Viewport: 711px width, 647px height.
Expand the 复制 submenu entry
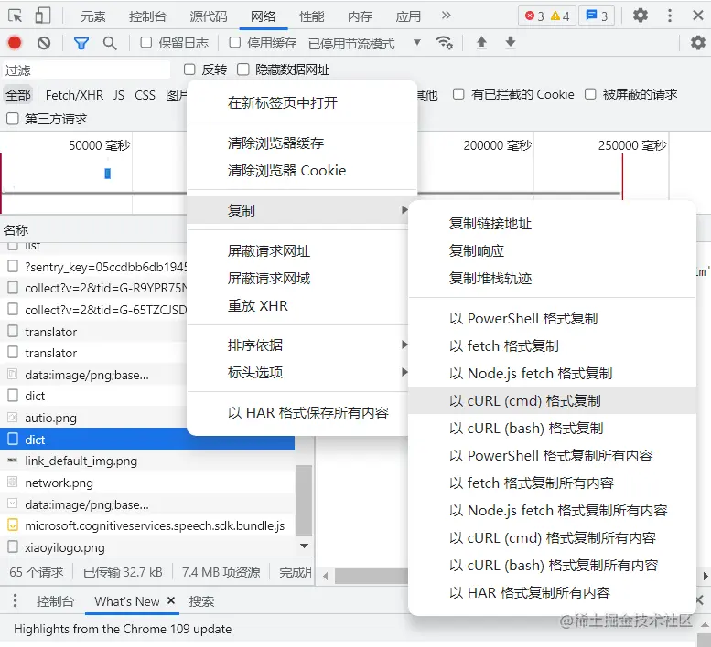click(x=298, y=210)
